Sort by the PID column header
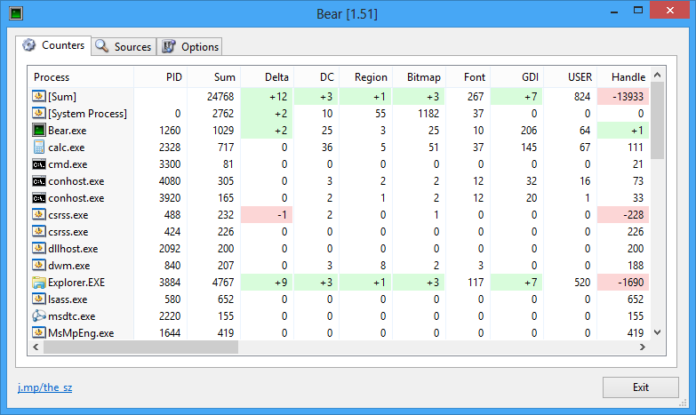 [161, 77]
